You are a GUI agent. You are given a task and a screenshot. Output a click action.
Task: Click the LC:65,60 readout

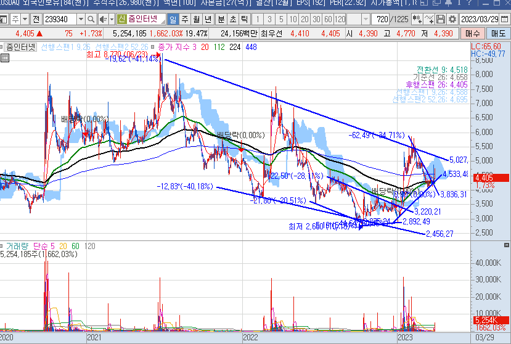coord(486,46)
